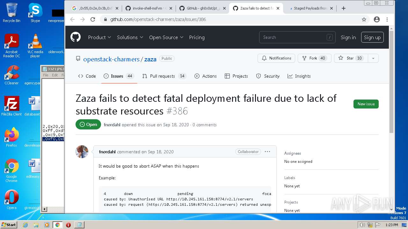Open the Chrome profile icon
The width and height of the screenshot is (408, 229).
pos(377,19)
